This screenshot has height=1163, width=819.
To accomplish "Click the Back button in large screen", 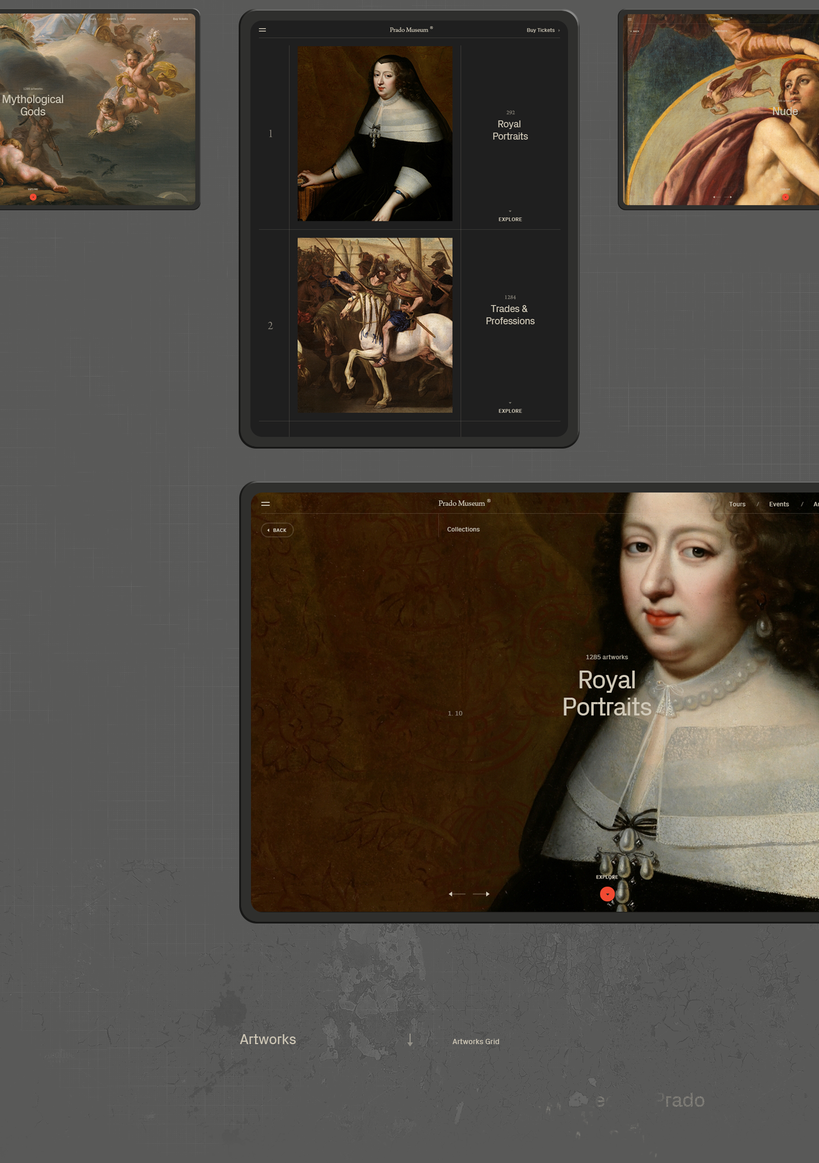I will click(x=277, y=530).
